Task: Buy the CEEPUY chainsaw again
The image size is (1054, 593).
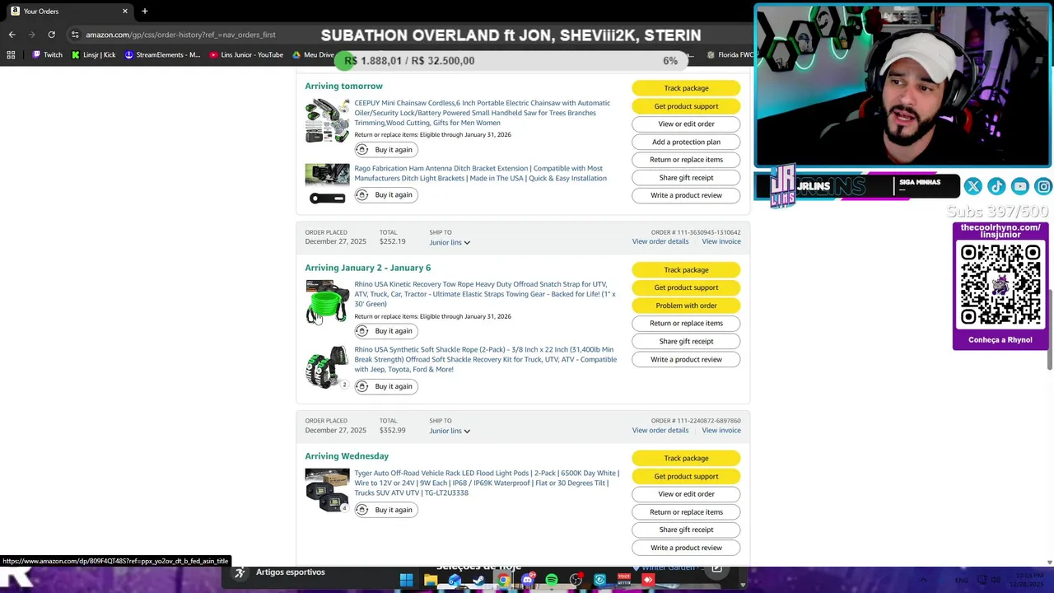Action: click(x=386, y=150)
